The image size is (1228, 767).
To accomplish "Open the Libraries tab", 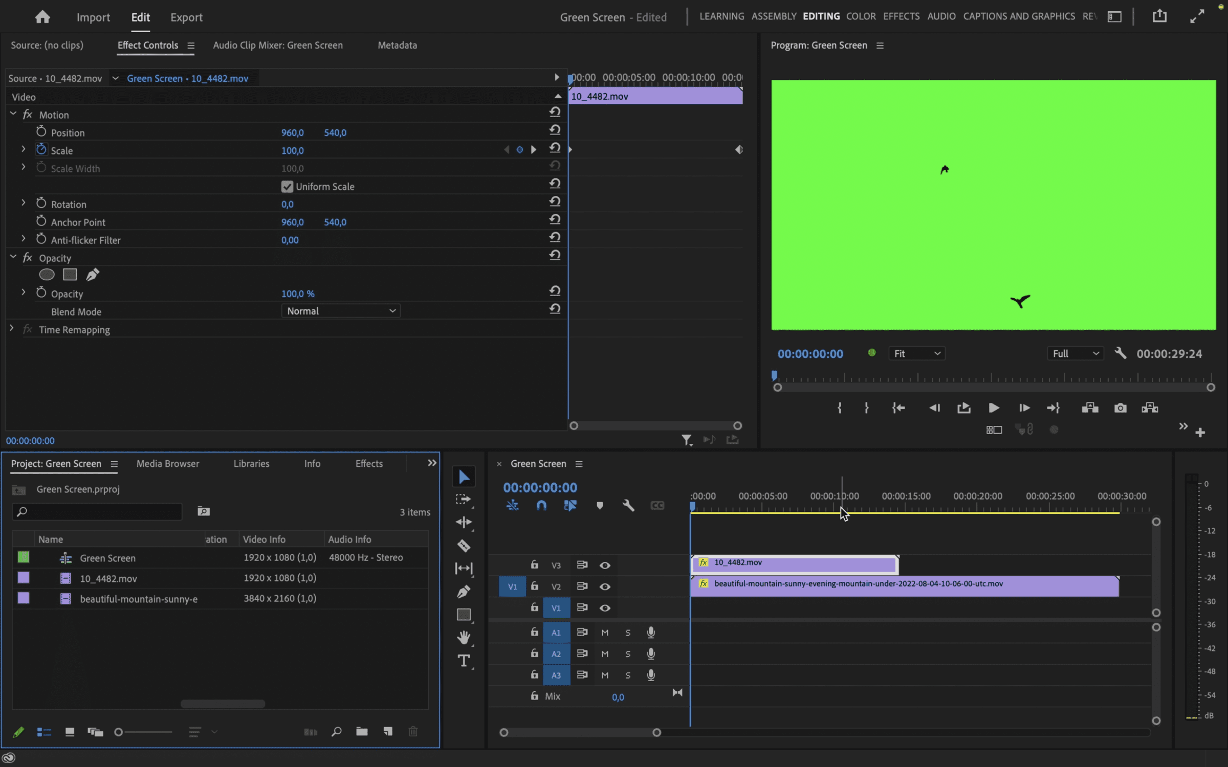I will [x=251, y=463].
